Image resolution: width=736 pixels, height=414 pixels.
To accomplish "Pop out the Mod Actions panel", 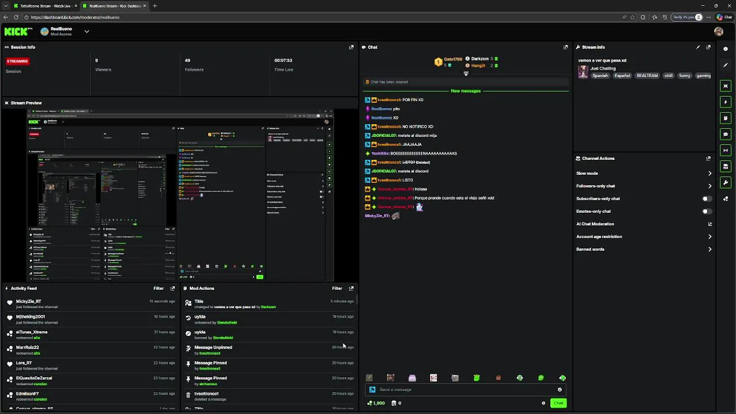I will (351, 288).
